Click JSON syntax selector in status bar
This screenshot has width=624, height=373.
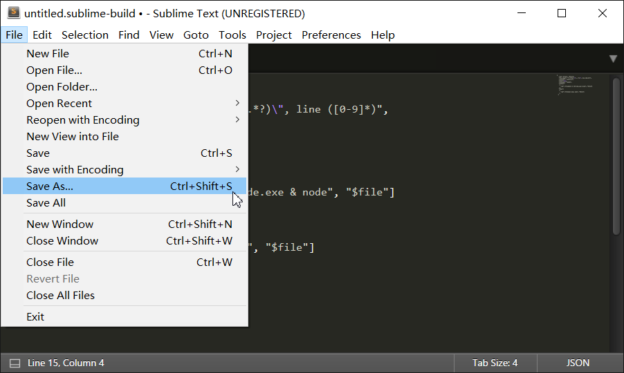click(x=578, y=363)
